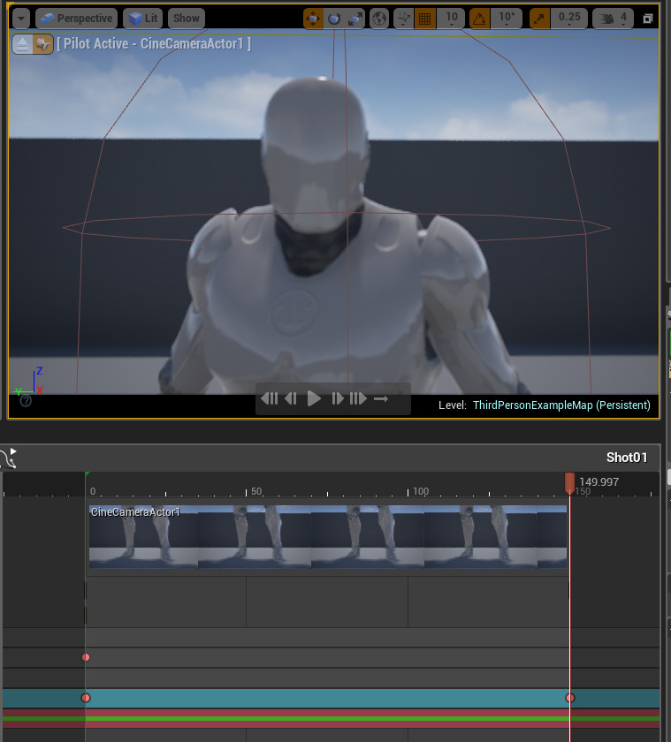Click the Show menu button
This screenshot has width=671, height=742.
(187, 19)
